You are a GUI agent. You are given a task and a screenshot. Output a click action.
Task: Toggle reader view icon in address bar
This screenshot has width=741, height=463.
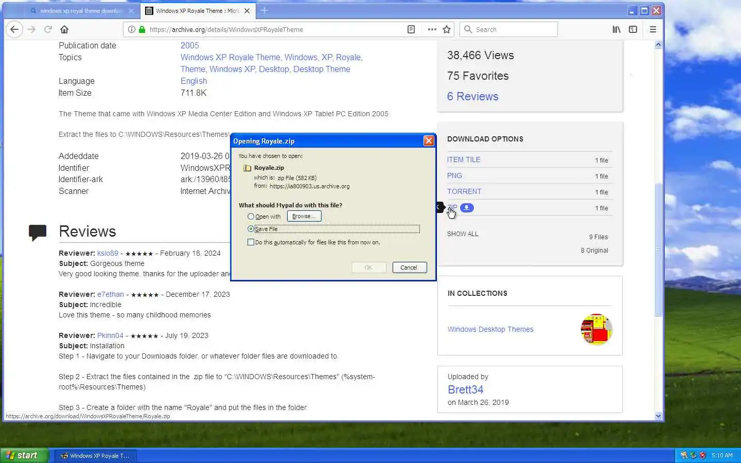point(411,29)
